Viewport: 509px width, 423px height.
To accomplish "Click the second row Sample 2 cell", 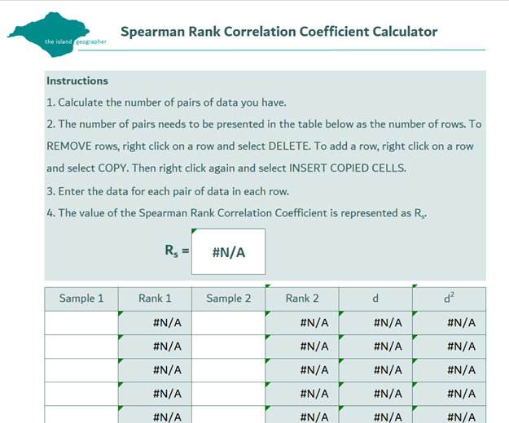I will click(229, 347).
